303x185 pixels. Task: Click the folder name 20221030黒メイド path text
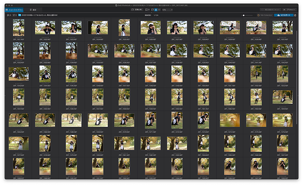(x=39, y=15)
